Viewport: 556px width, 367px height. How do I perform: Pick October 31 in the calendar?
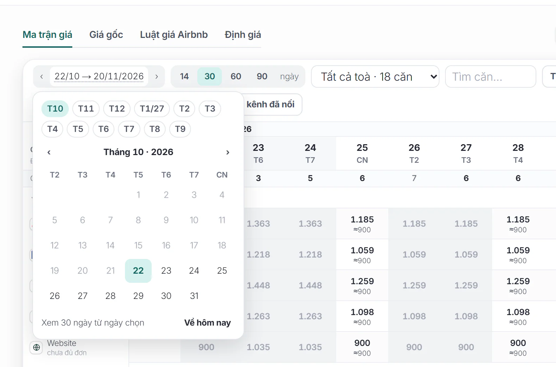pyautogui.click(x=194, y=296)
